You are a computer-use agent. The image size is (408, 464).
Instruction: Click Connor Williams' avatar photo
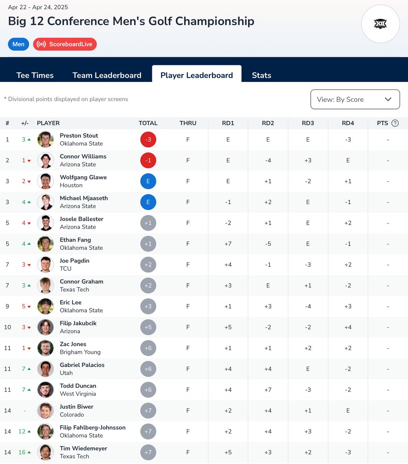coord(45,160)
